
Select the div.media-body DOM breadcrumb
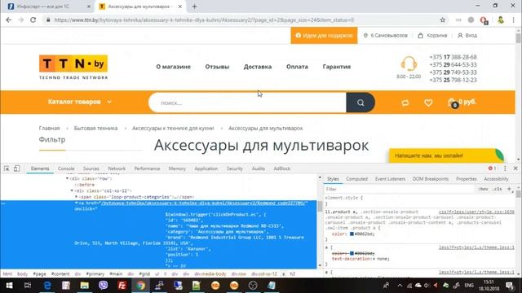pos(210,274)
